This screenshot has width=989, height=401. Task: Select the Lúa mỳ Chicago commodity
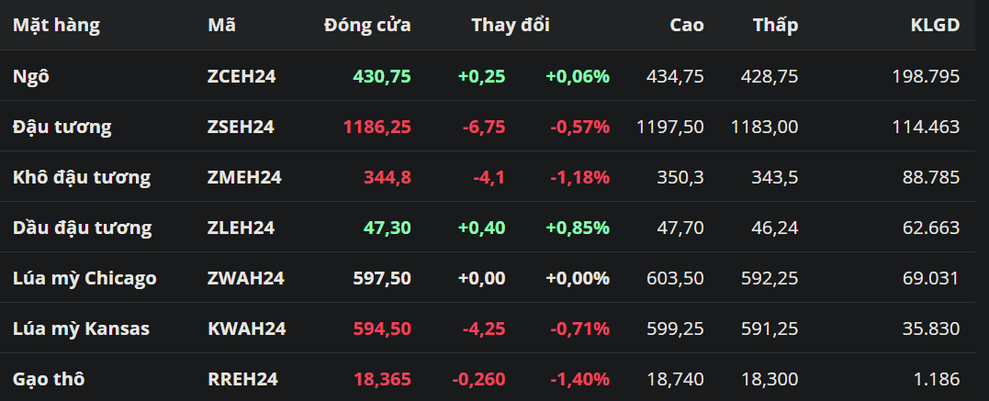(84, 278)
